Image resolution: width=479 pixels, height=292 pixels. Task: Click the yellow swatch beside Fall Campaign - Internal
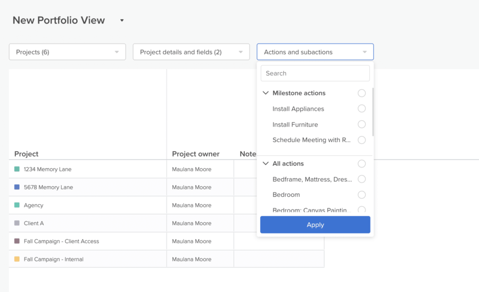[x=17, y=259]
